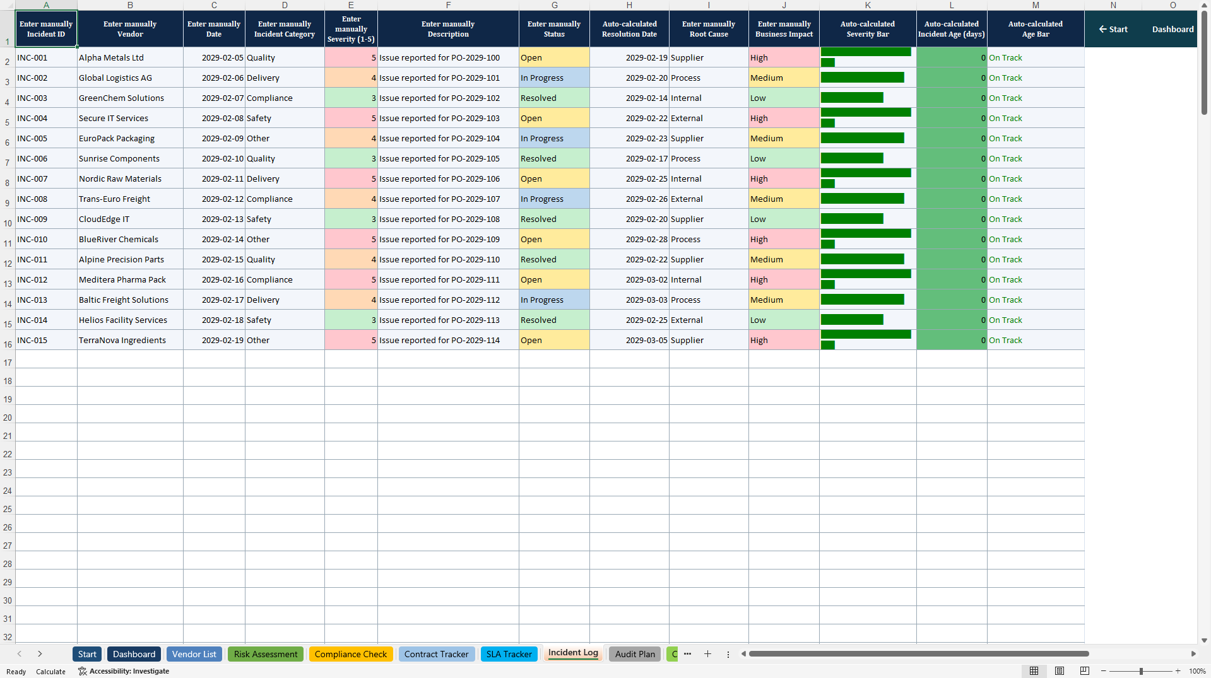Click the Select All corner button
This screenshot has width=1211, height=678.
(8, 5)
